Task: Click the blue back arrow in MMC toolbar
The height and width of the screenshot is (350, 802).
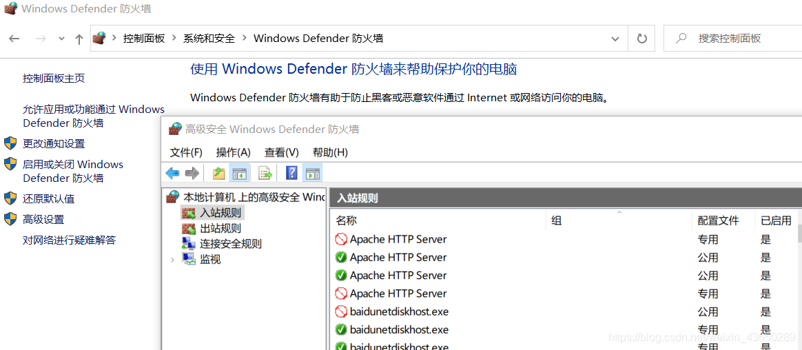Action: coord(172,174)
